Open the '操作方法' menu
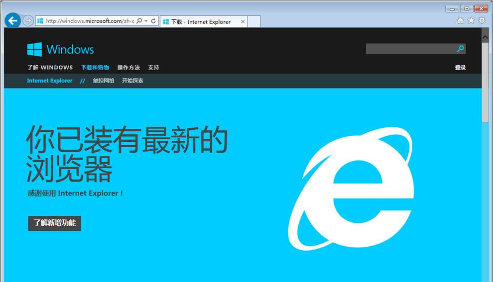Screen dimensions: 493x282 coord(128,68)
